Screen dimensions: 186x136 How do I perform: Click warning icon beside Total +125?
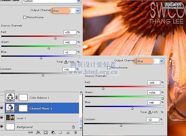(x=150, y=112)
